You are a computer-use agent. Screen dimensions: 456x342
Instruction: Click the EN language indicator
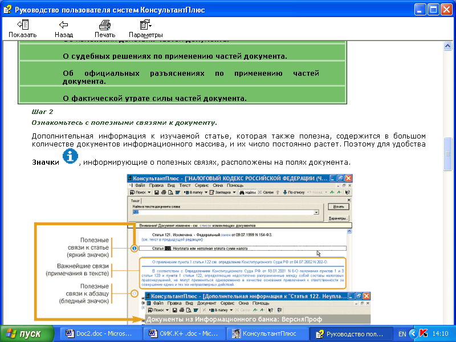(x=402, y=334)
